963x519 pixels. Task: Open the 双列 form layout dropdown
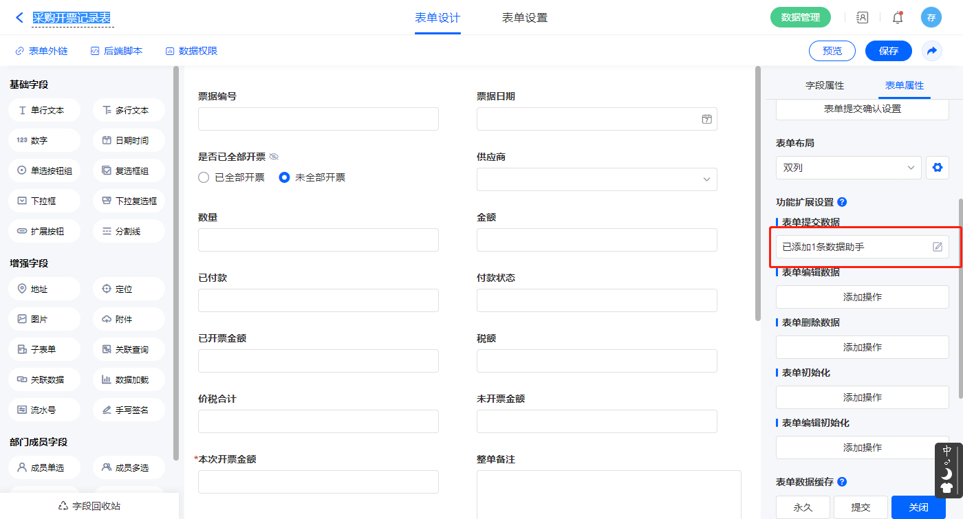point(848,168)
